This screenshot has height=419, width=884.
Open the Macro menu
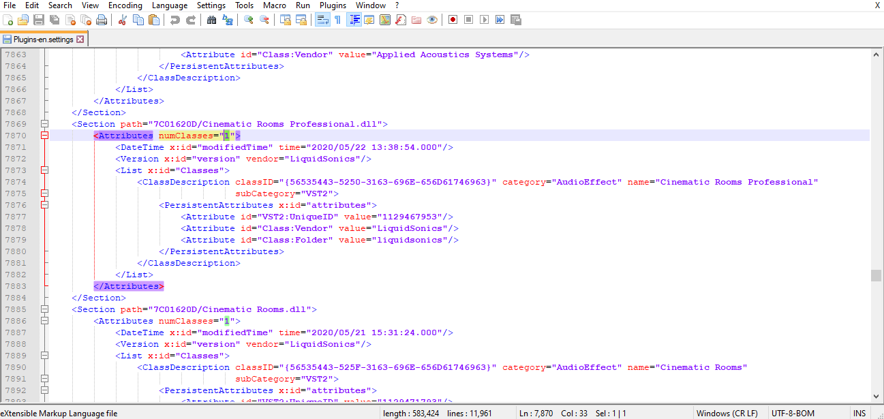[275, 5]
